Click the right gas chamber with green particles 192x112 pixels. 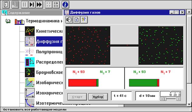[x=161, y=45]
